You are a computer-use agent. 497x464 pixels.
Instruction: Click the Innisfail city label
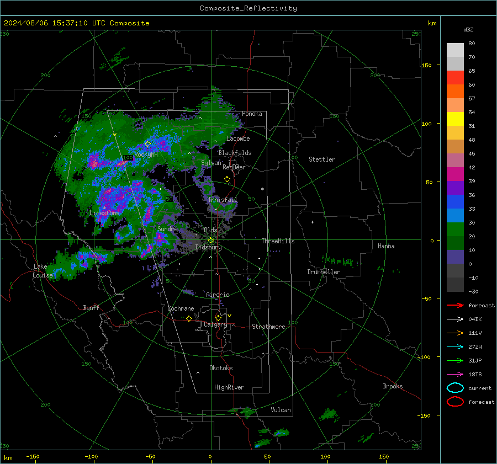pyautogui.click(x=223, y=200)
